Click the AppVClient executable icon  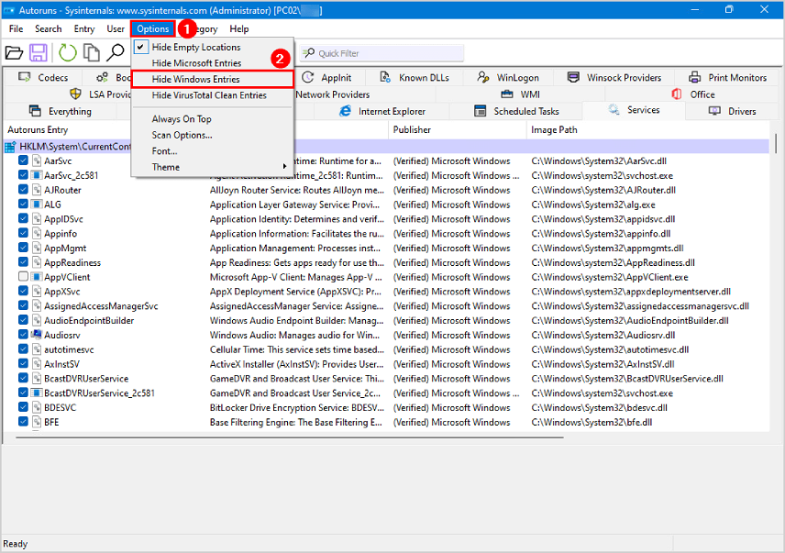36,277
